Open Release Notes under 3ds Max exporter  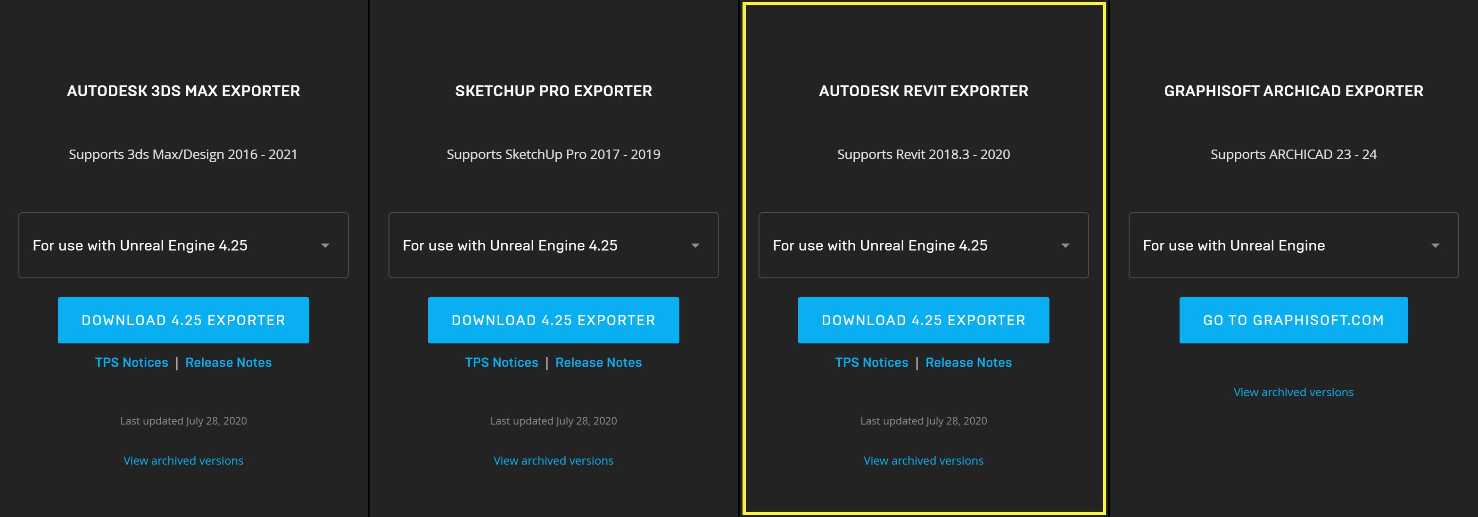(228, 363)
